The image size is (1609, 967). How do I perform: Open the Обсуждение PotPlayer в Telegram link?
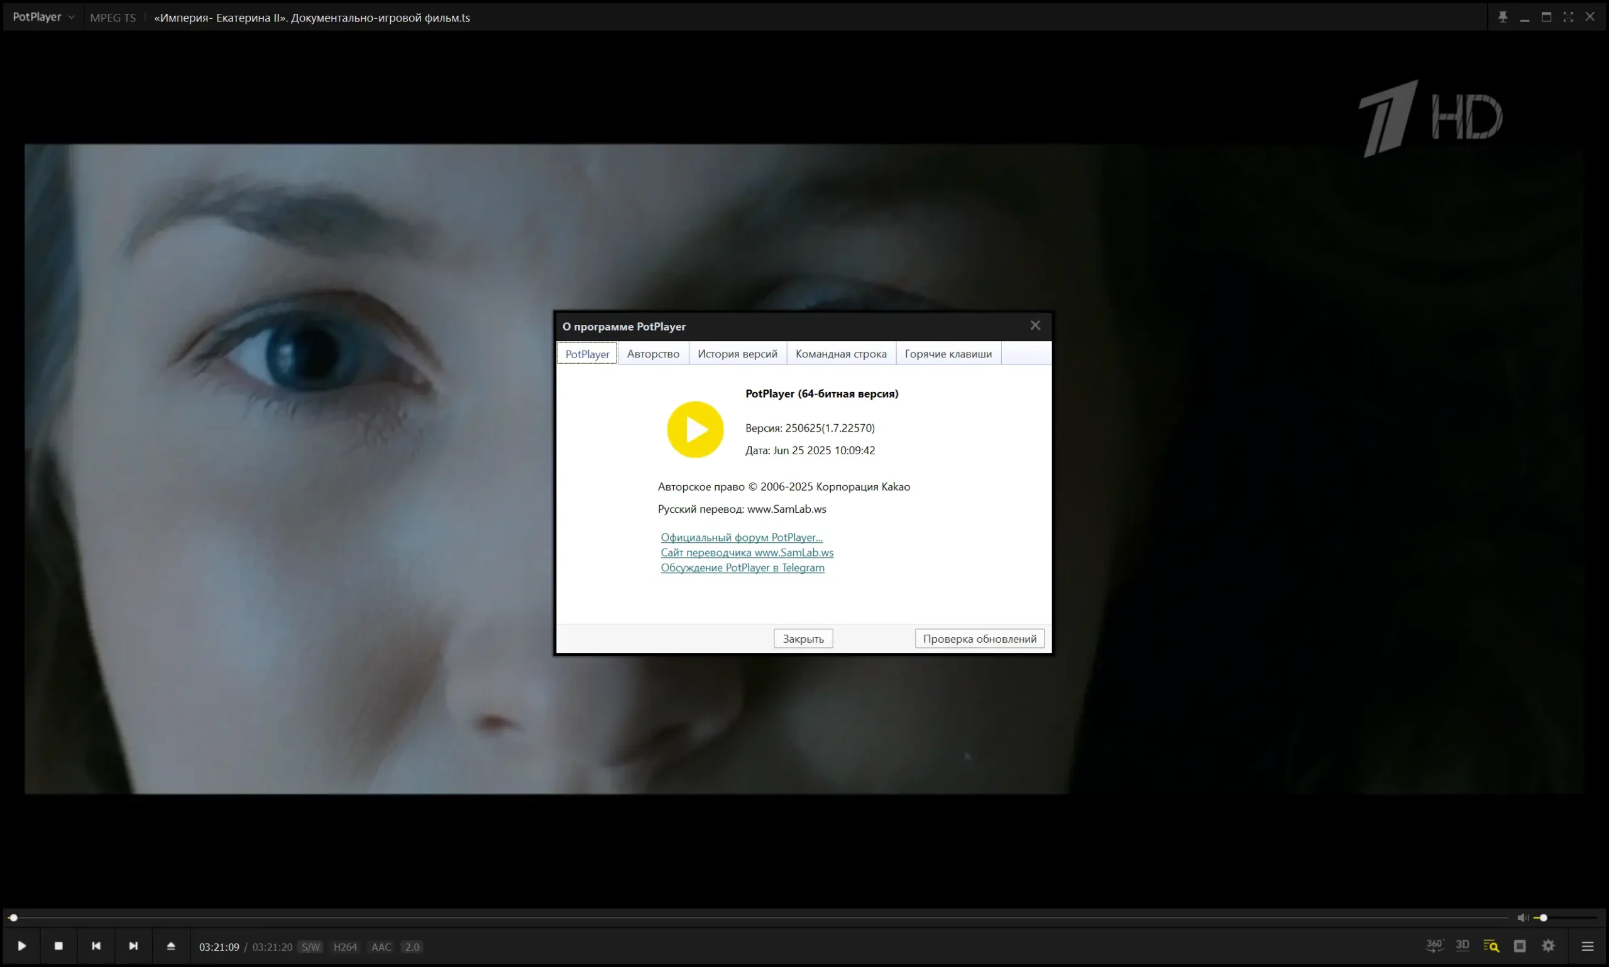pyautogui.click(x=742, y=567)
